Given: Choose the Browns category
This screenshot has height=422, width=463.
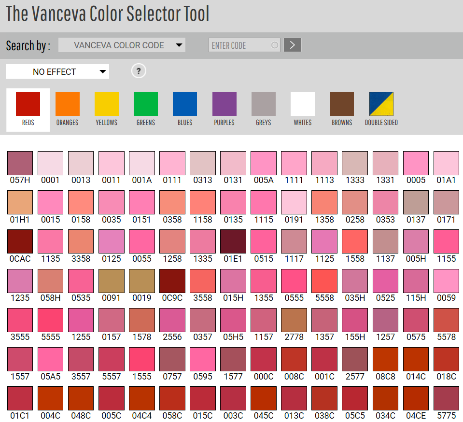Looking at the screenshot, I should coord(342,109).
